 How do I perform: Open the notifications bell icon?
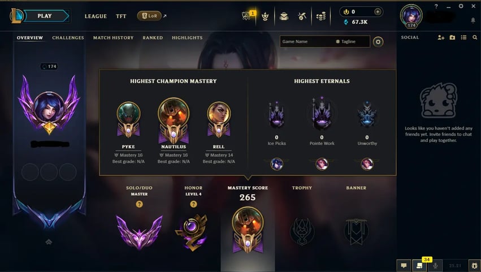pyautogui.click(x=473, y=20)
